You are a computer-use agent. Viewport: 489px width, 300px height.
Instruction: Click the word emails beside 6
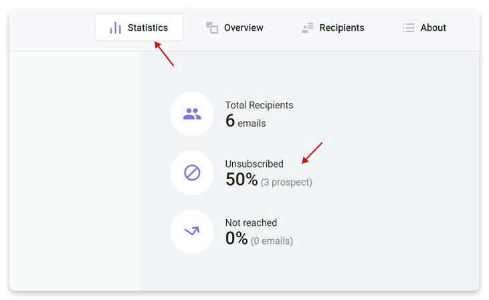click(x=252, y=124)
